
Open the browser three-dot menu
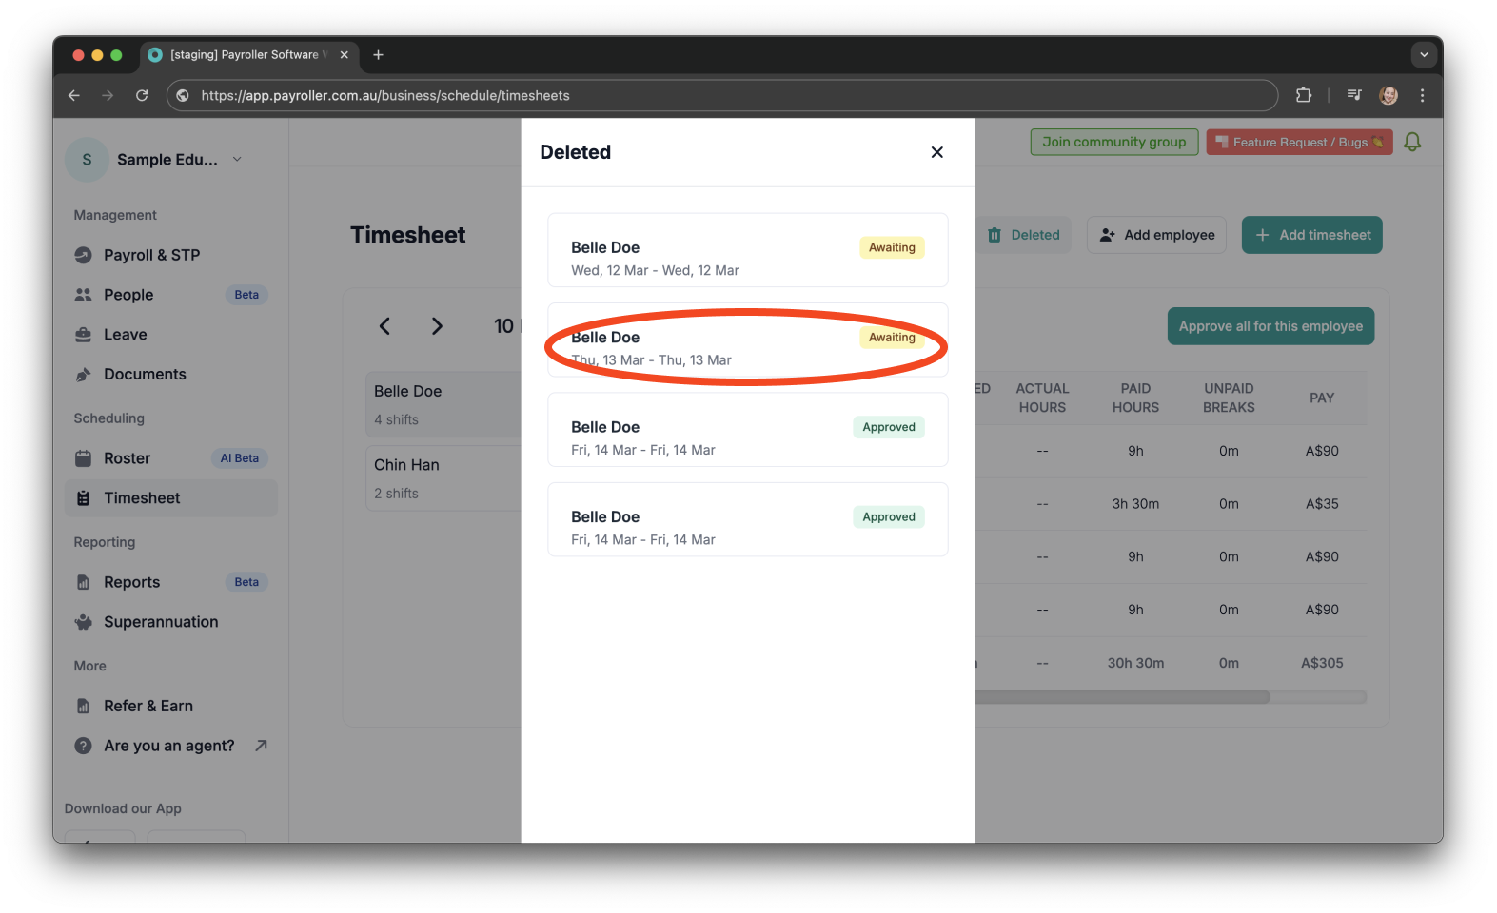pyautogui.click(x=1422, y=95)
